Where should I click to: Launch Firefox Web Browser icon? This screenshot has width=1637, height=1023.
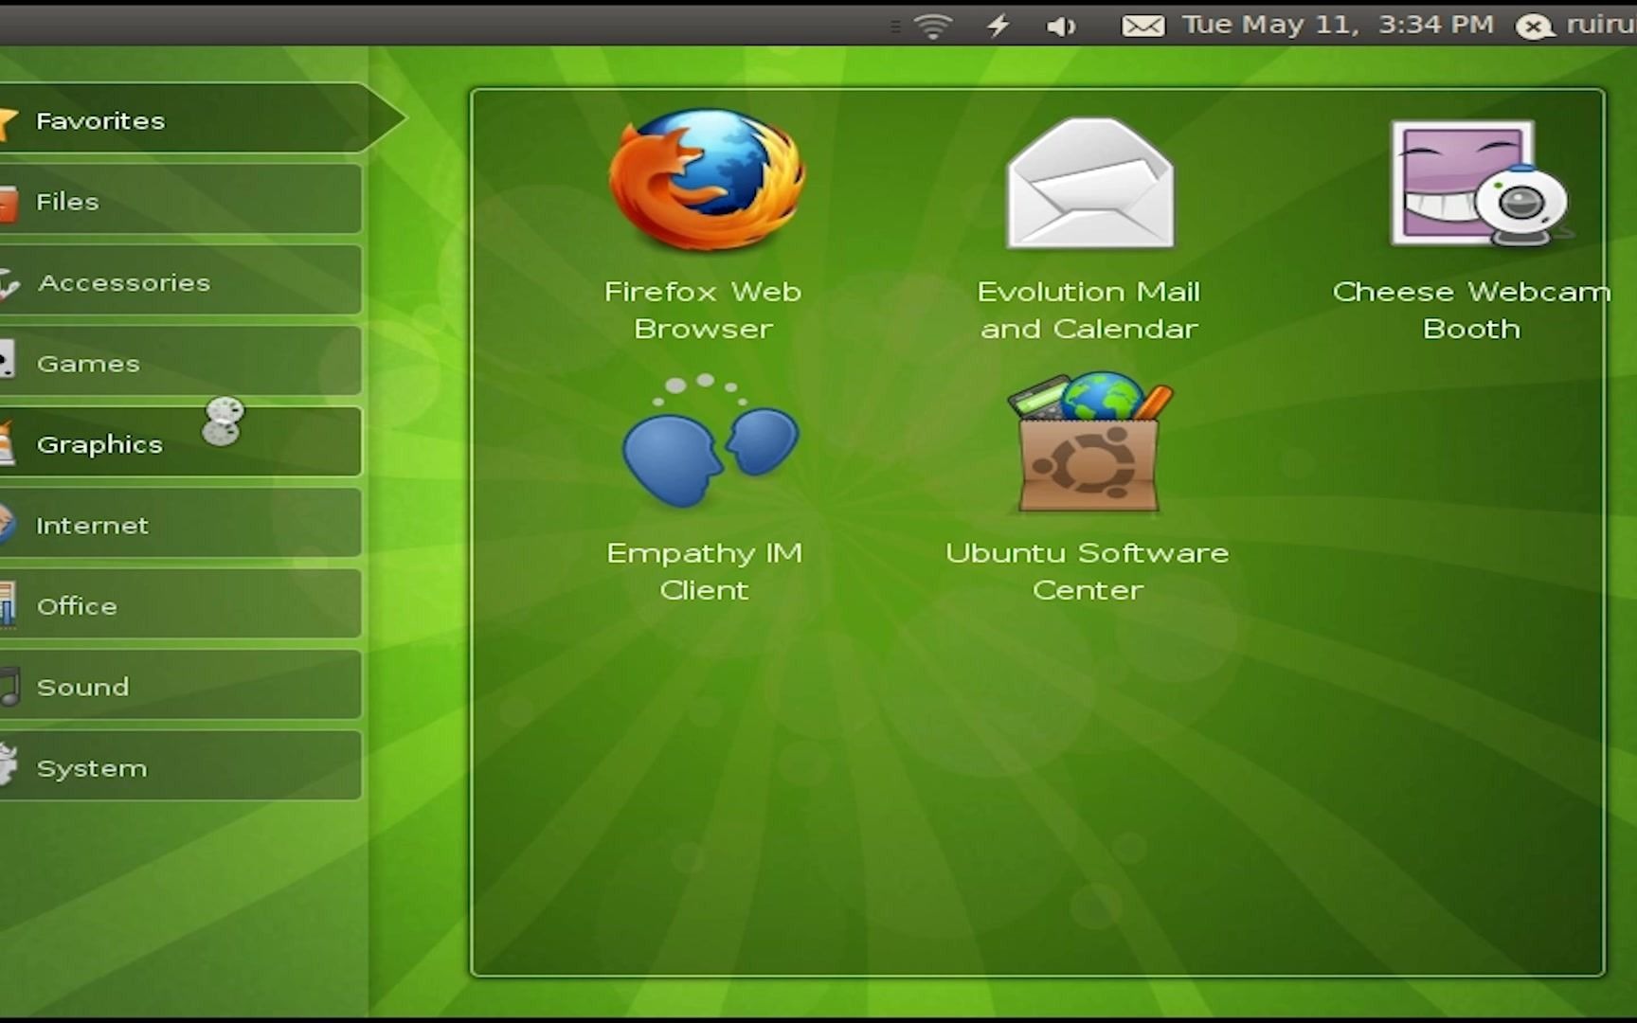707,180
